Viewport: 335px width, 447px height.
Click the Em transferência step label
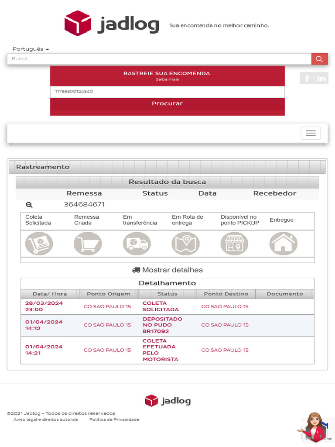tap(140, 220)
